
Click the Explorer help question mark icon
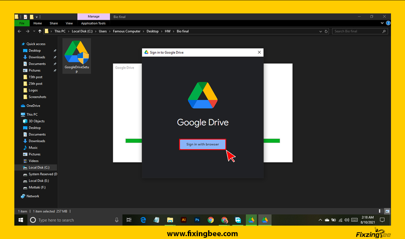[x=388, y=23]
